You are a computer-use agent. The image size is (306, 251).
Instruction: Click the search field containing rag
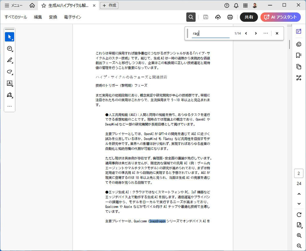[x=211, y=33]
